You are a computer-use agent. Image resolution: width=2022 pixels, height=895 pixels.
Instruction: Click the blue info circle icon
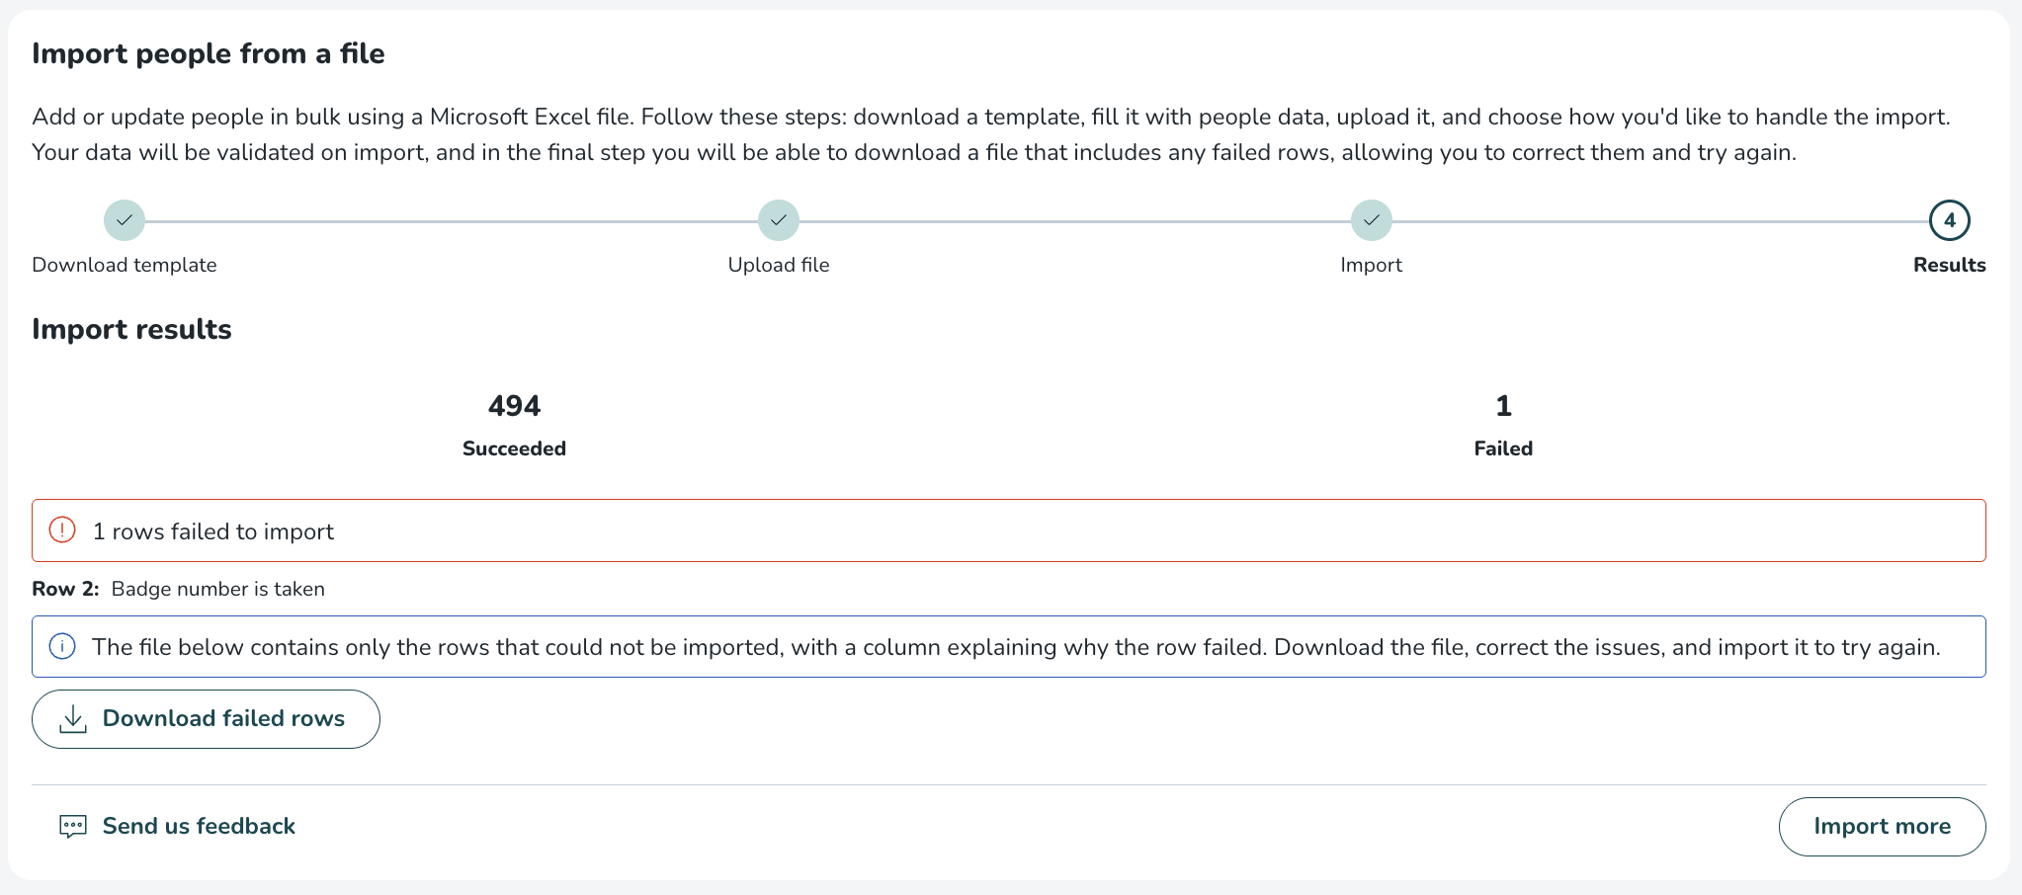click(x=62, y=647)
